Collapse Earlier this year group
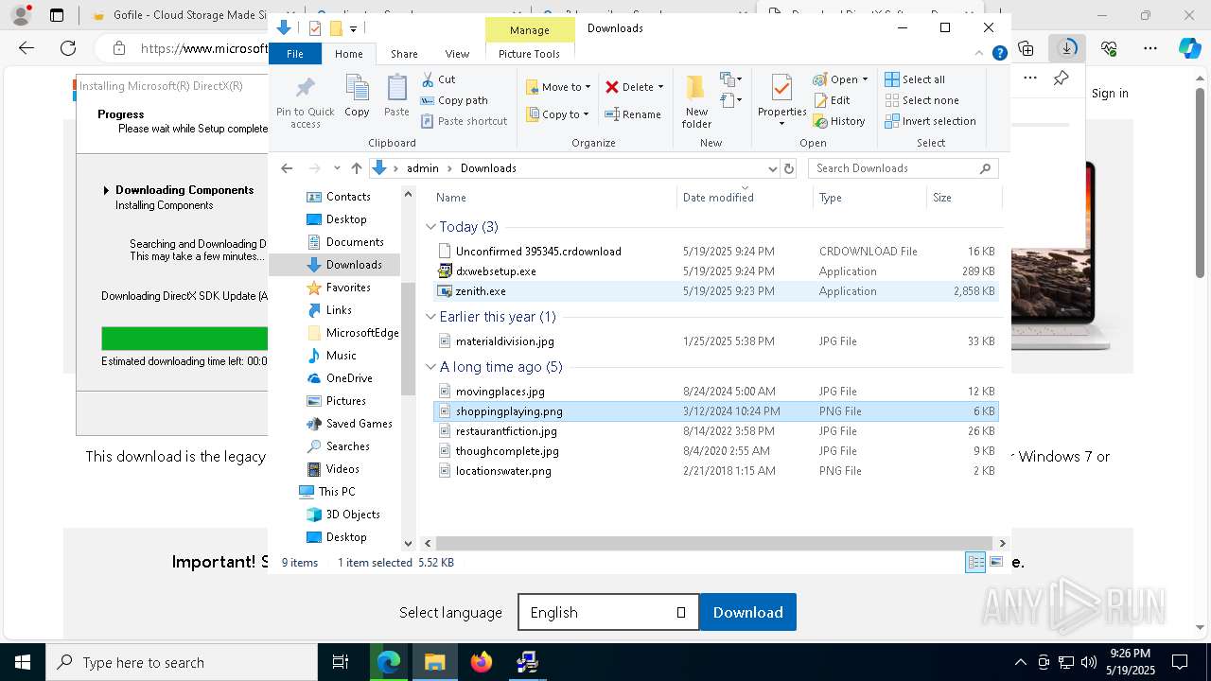This screenshot has width=1211, height=681. tap(430, 317)
